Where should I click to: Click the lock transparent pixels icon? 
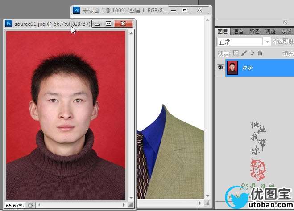(x=236, y=53)
